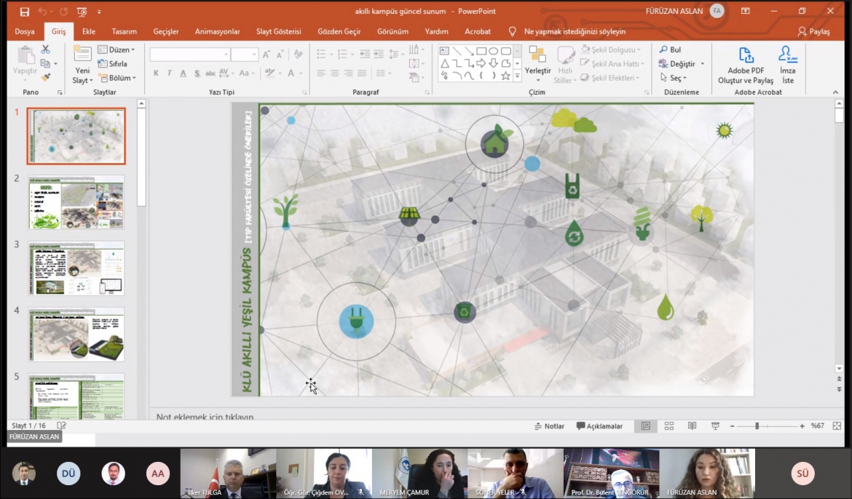Open ribbon display options in title bar
The image size is (852, 499).
746,11
